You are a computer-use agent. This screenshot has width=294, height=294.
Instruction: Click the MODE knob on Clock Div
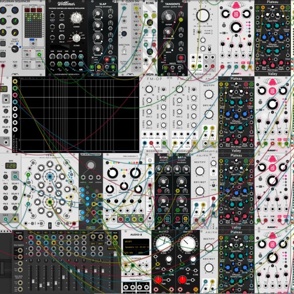(124, 34)
